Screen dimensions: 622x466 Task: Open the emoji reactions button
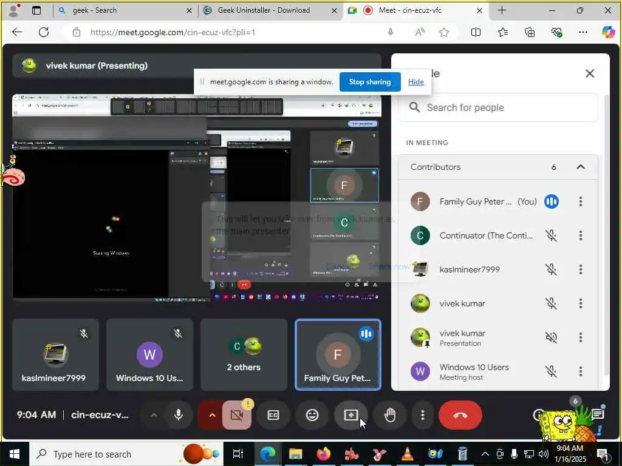[312, 415]
